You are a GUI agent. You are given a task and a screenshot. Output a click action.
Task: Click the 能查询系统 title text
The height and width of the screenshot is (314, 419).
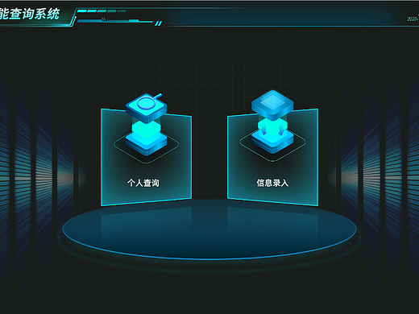pyautogui.click(x=30, y=14)
